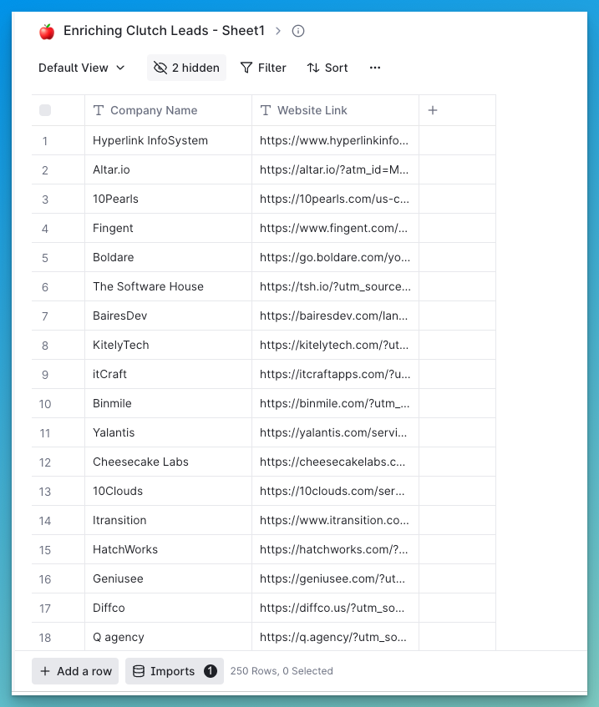Select the Diffco cell
Viewport: 599px width, 707px height.
click(168, 609)
